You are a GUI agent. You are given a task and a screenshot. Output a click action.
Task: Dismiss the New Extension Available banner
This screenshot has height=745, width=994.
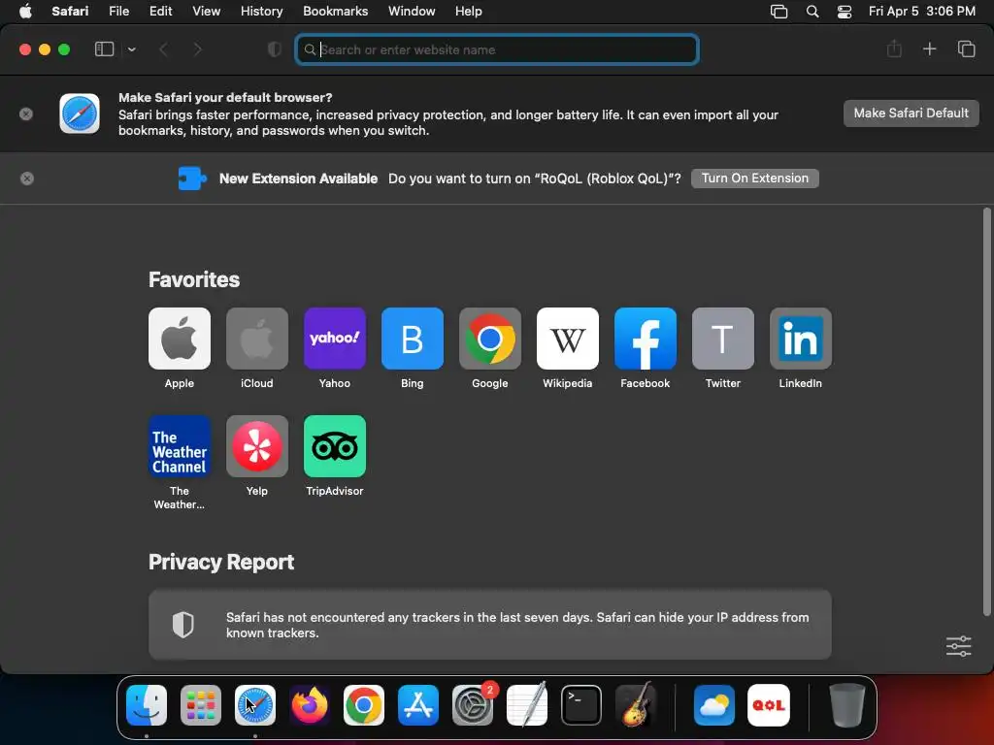26,178
